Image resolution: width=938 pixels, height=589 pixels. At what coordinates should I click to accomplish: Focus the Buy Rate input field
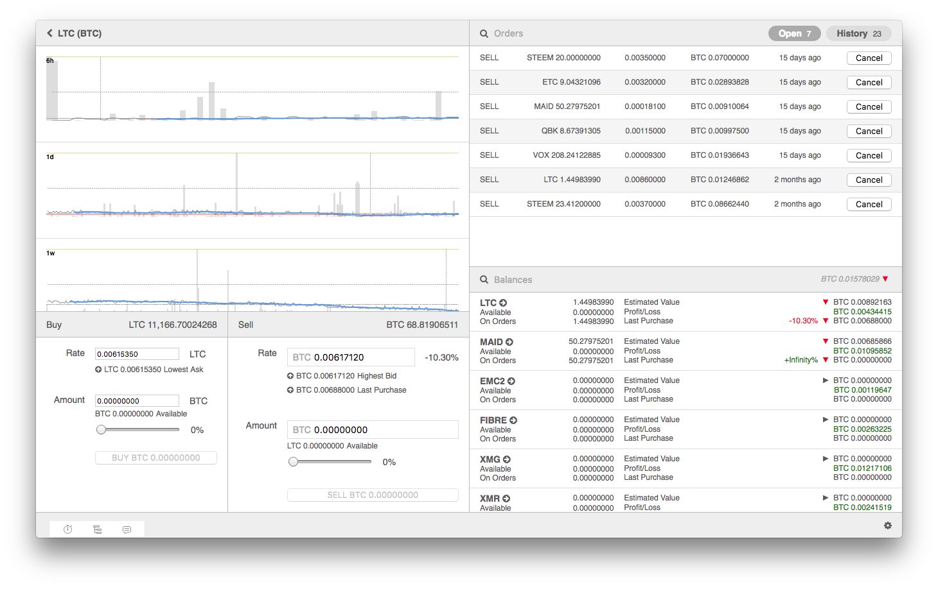pyautogui.click(x=137, y=354)
